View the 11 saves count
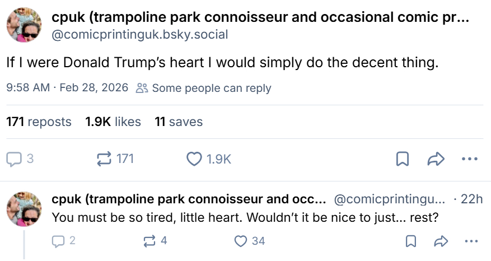491x261 pixels. [179, 122]
